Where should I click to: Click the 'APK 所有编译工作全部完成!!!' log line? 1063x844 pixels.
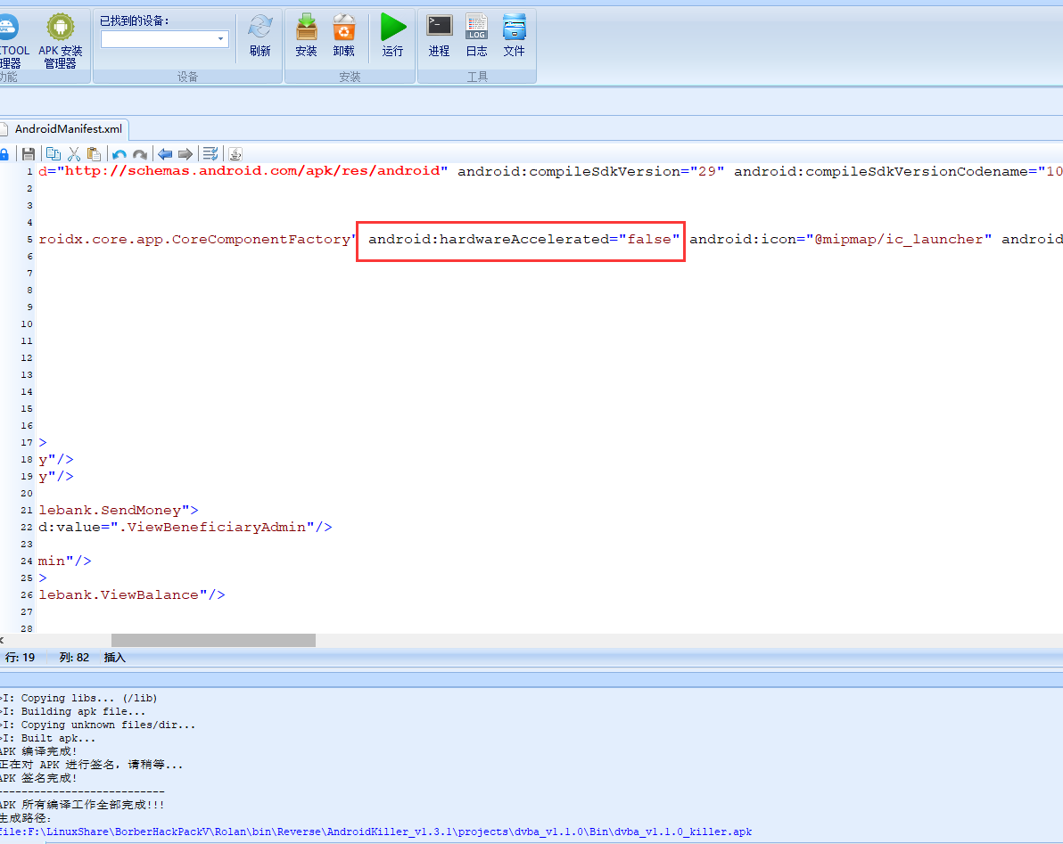pos(82,805)
